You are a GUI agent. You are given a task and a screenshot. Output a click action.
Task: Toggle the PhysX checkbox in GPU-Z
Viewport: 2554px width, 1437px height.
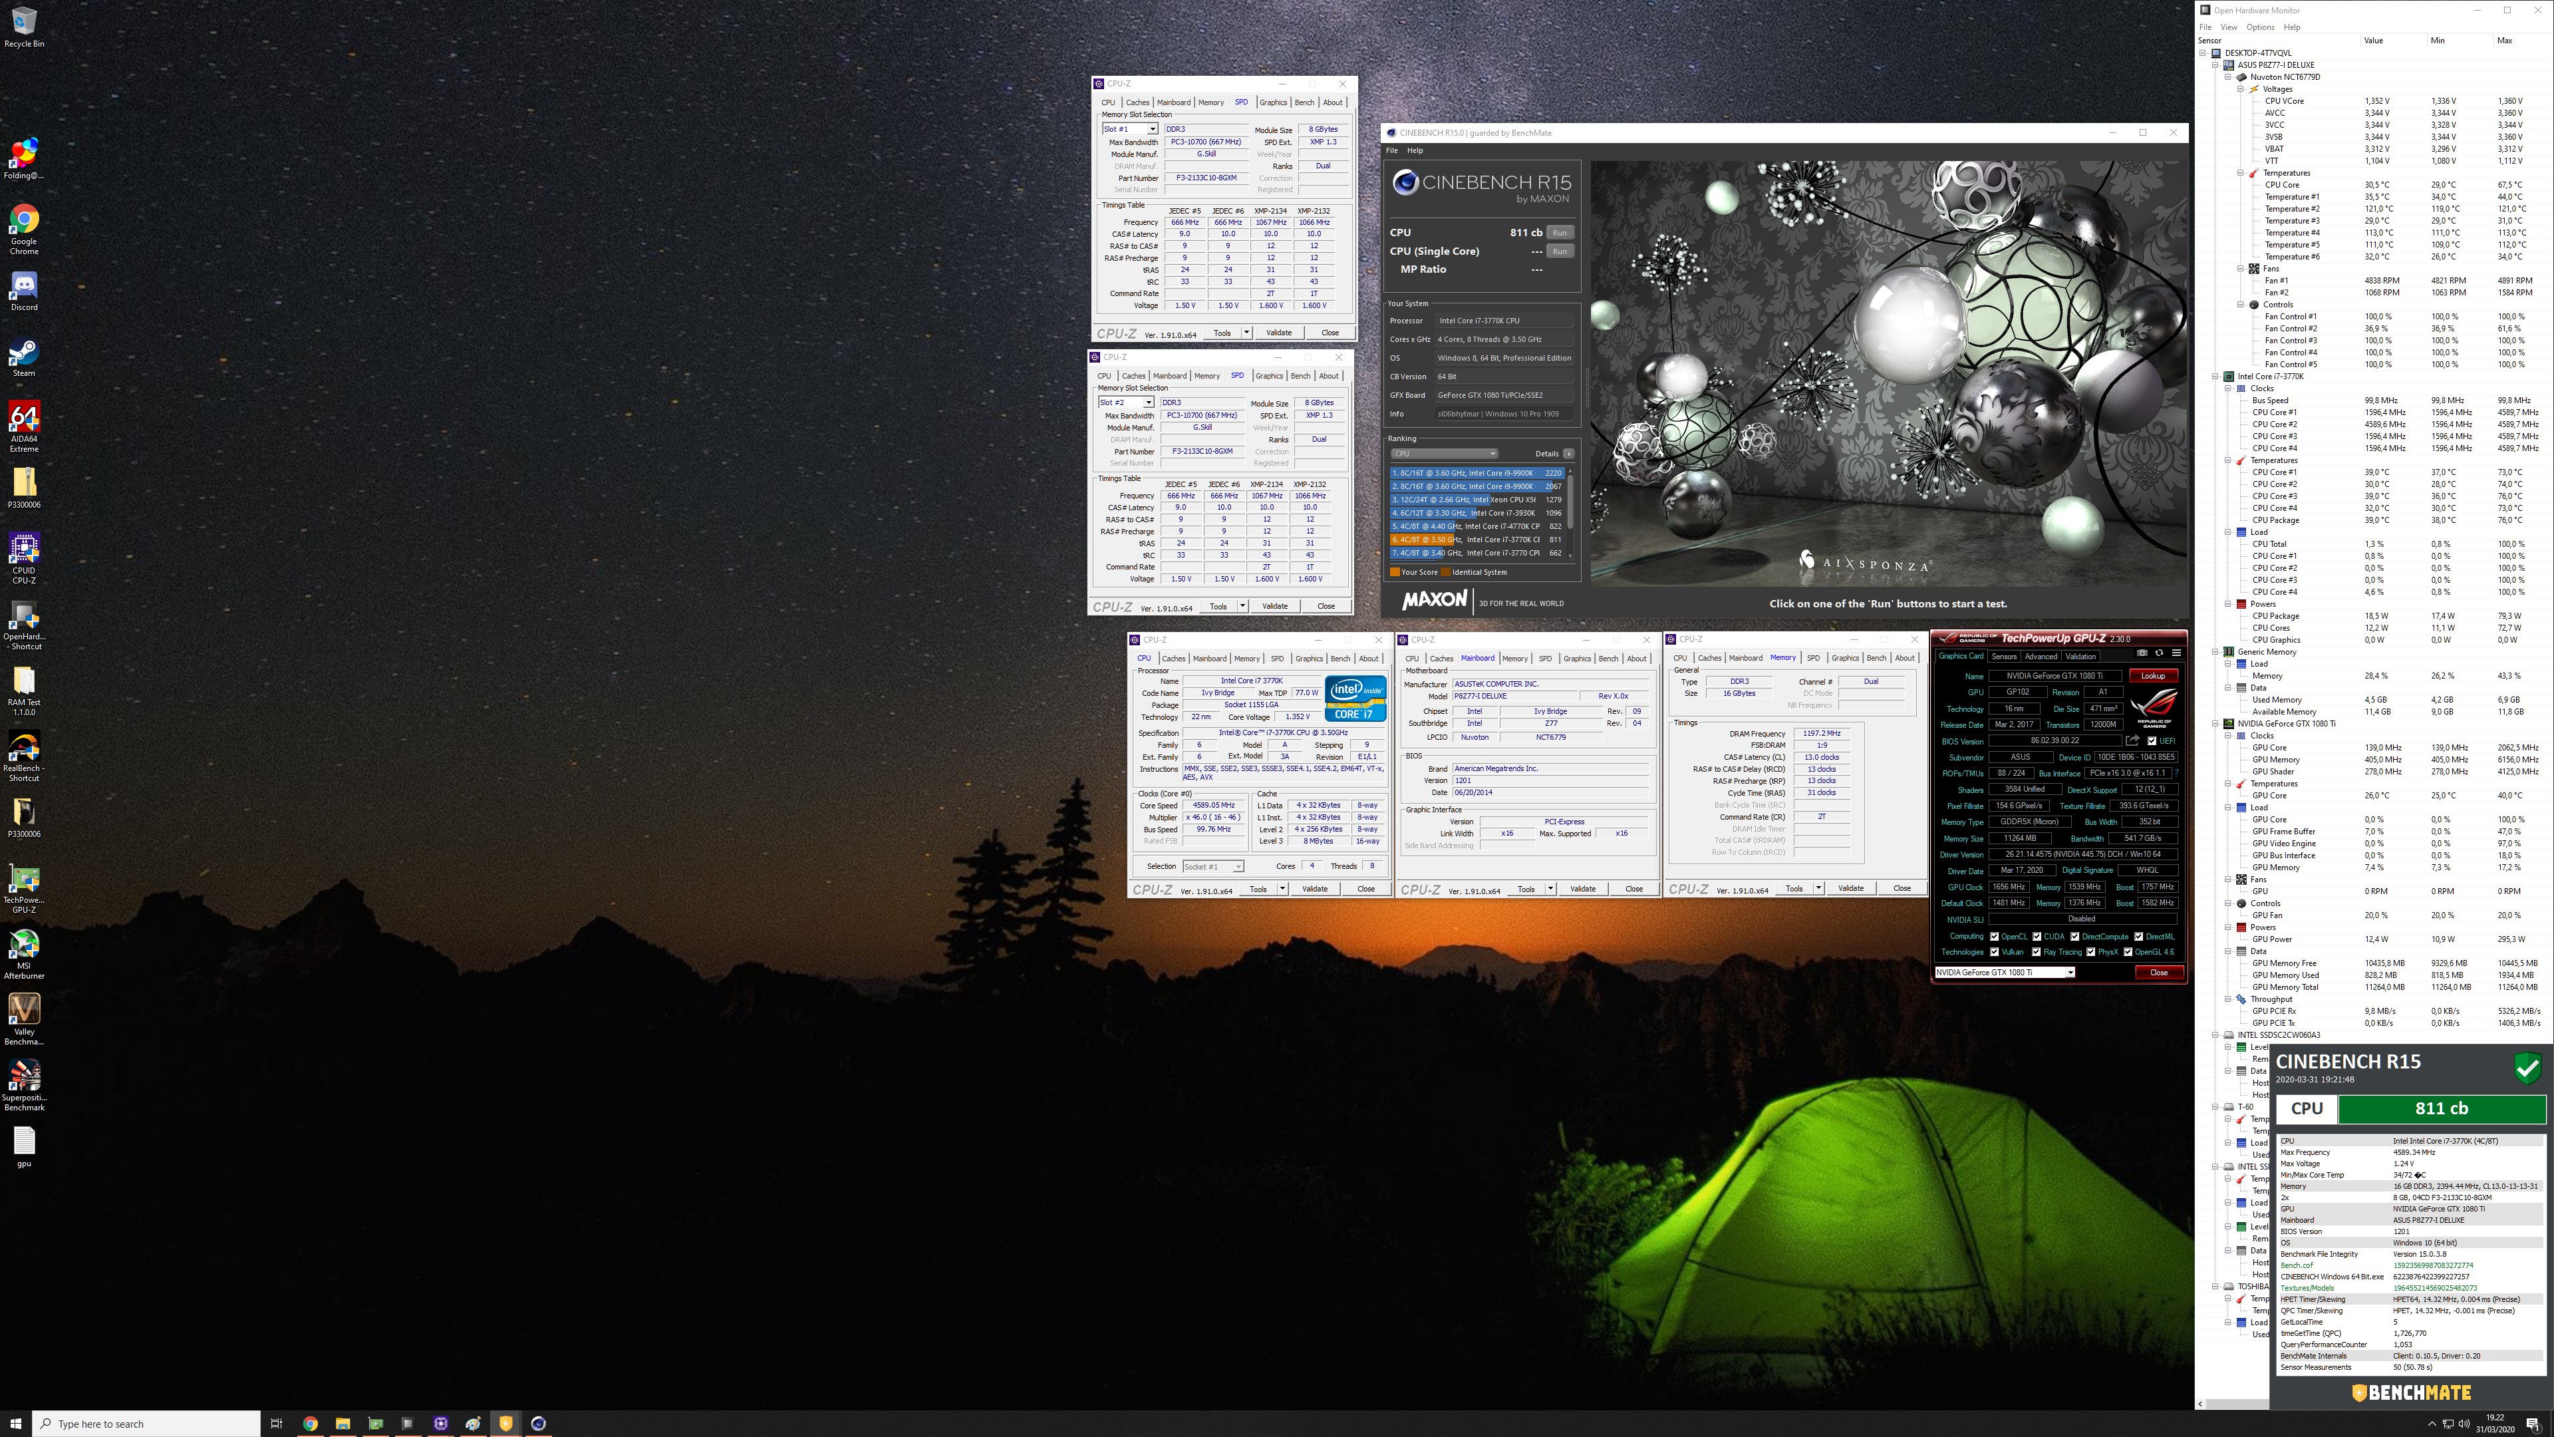[2090, 952]
